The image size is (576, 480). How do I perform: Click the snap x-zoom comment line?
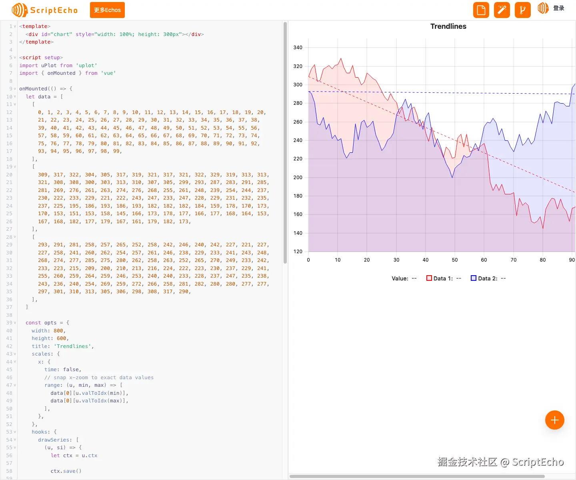99,378
